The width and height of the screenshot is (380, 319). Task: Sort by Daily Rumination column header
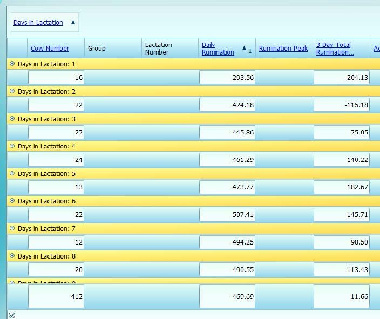coord(218,49)
